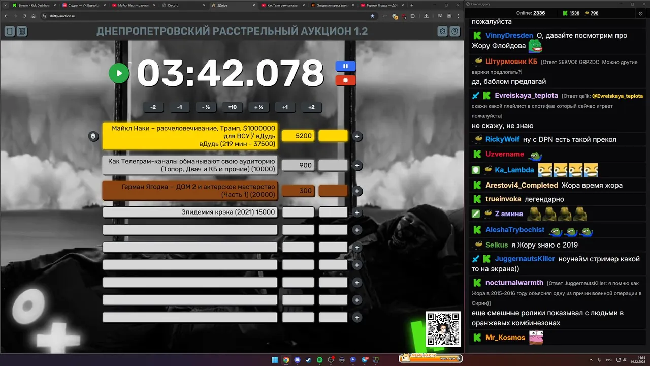650x366 pixels.
Task: Click nocturnalwarmth username in chat
Action: point(514,283)
